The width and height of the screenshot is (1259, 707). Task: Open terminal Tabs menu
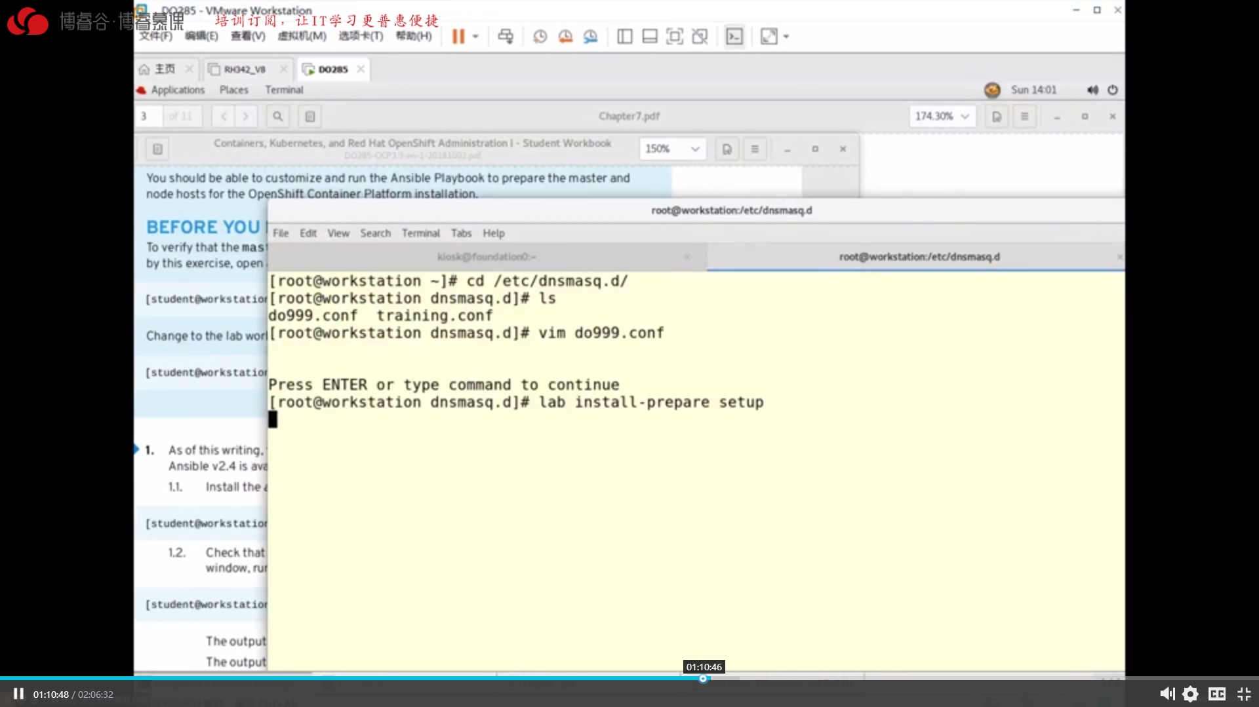pos(461,233)
